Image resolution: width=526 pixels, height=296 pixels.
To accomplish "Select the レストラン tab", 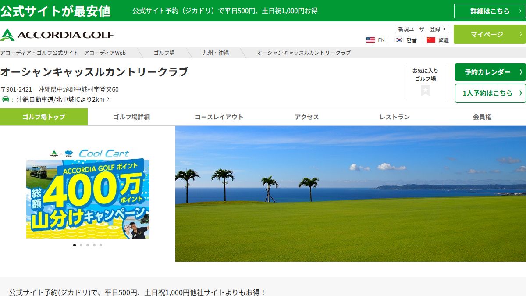I will (394, 117).
